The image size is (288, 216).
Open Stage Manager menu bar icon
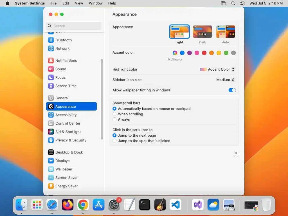pos(223,3)
